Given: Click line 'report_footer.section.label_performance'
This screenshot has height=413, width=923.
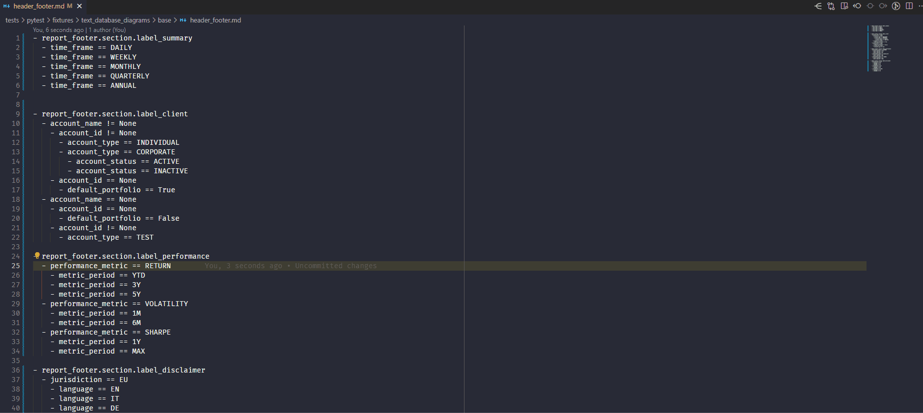Looking at the screenshot, I should click(125, 256).
